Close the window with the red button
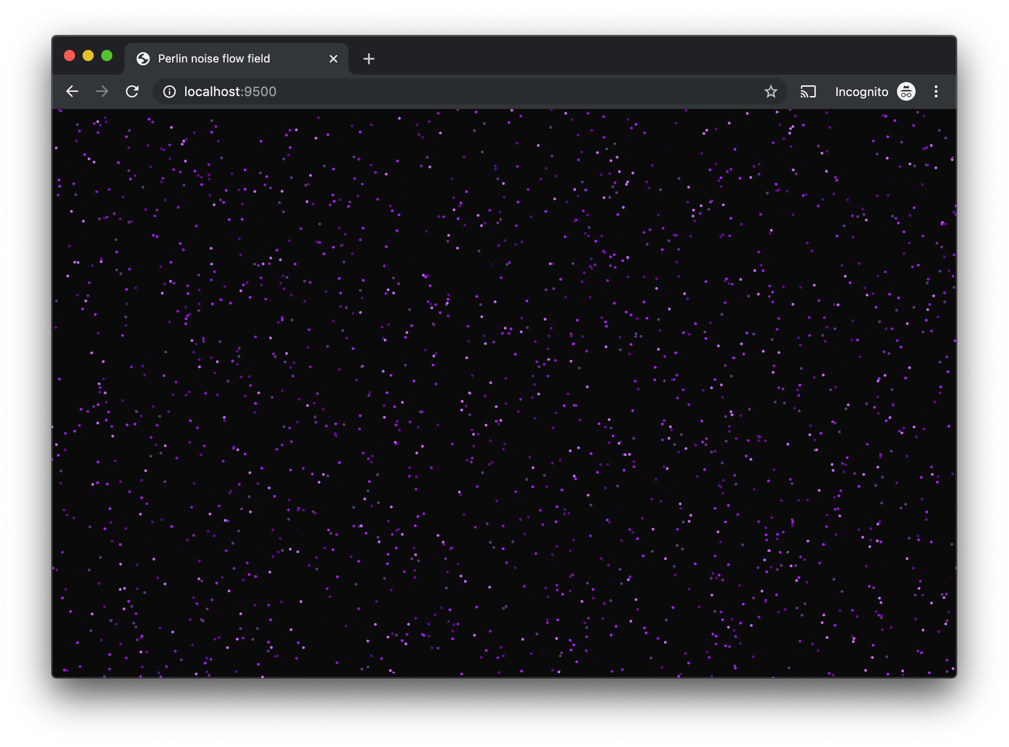 point(69,56)
